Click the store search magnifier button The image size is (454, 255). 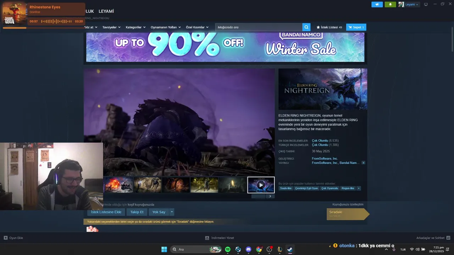pos(306,27)
